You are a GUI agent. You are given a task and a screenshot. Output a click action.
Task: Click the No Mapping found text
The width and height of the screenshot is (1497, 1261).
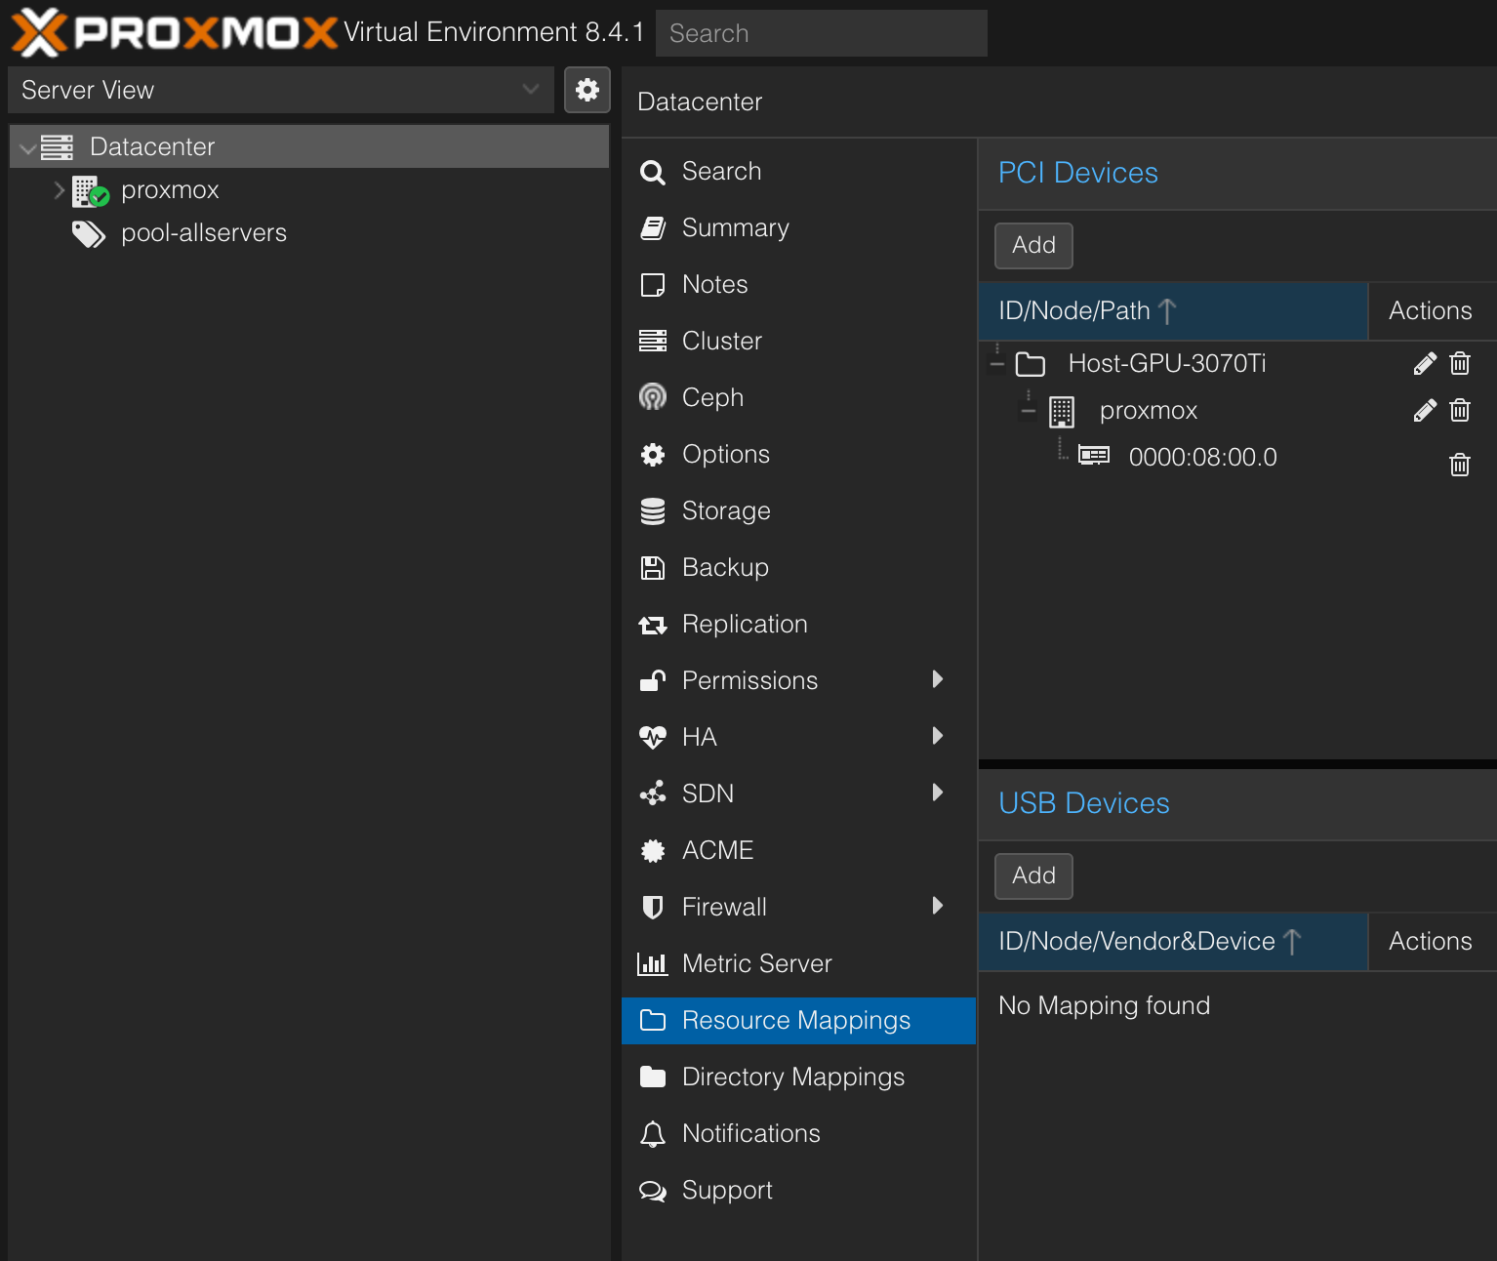point(1104,1006)
